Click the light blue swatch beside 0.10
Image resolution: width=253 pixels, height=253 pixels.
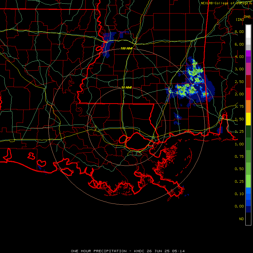pos(248,191)
